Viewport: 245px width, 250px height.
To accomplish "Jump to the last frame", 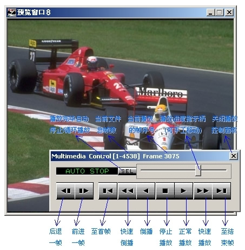I will [222, 191].
